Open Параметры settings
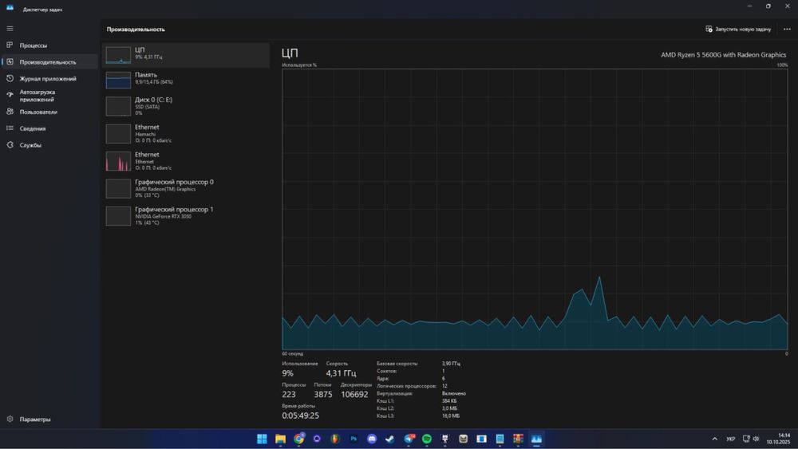The height and width of the screenshot is (449, 798). (49, 419)
